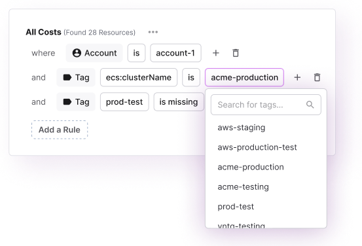Delete the Account rule with trash icon
Viewport: 362px width, 246px height.
click(236, 53)
